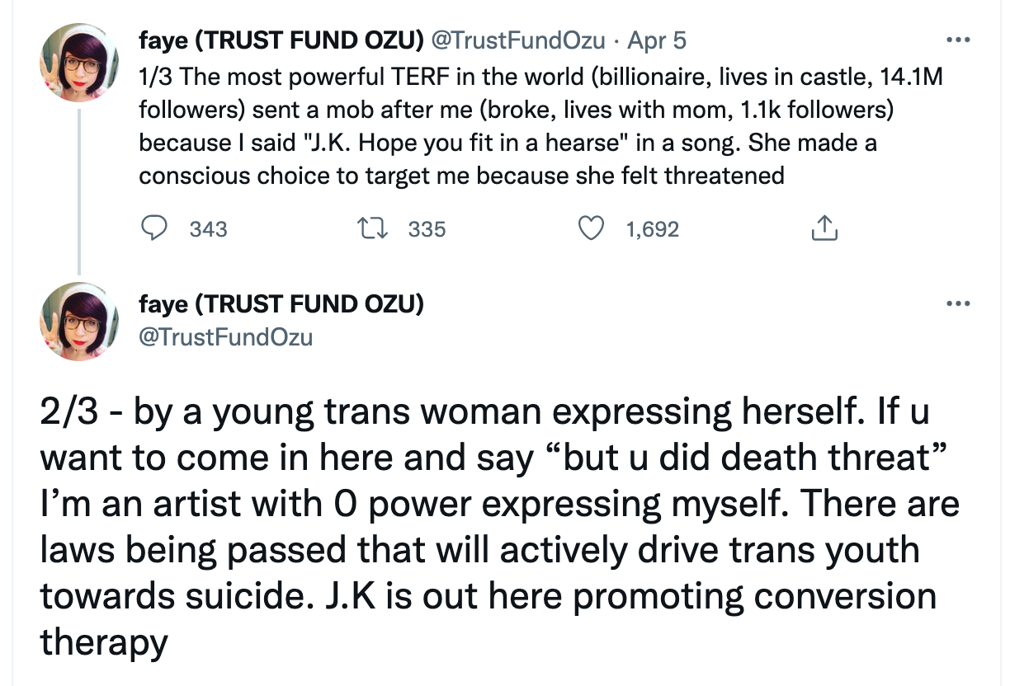This screenshot has width=1010, height=686.
Task: Open the three-dot menu on the 2/3 tweet
Action: tap(957, 304)
